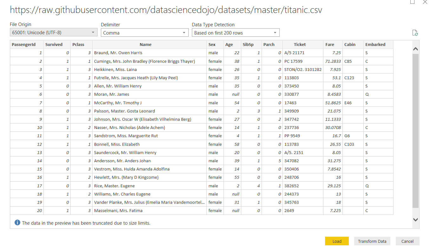This screenshot has height=251, width=430.
Task: Click the scroll up arrow
Action: (416, 49)
